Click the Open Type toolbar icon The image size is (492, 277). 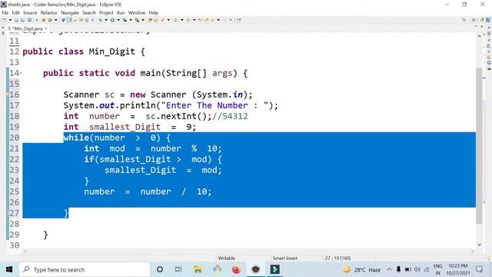(x=150, y=20)
